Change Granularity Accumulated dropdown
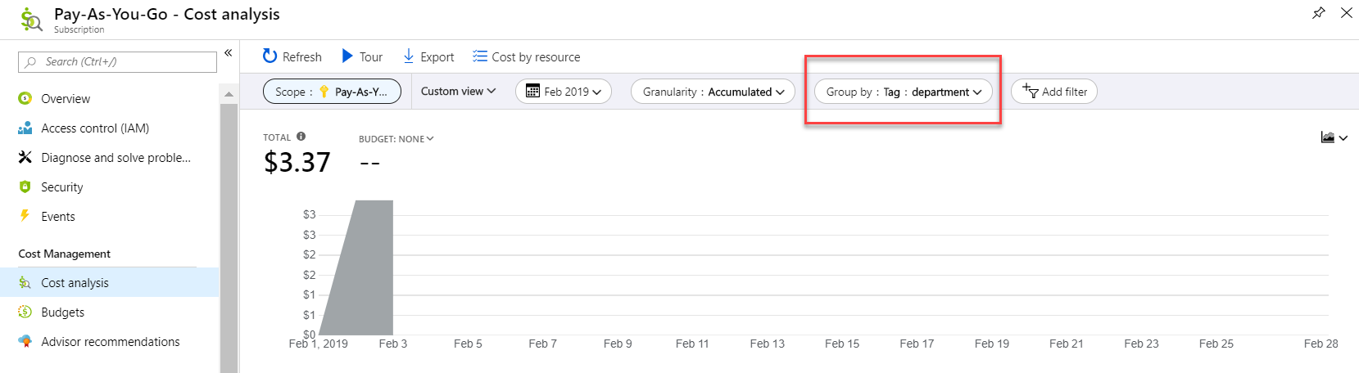 click(713, 92)
